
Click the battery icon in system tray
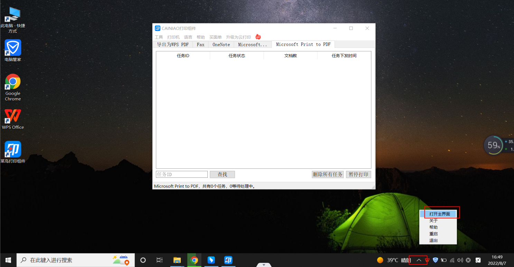pos(443,260)
